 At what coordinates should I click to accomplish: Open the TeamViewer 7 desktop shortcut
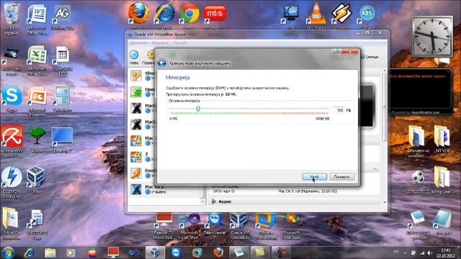pos(215,226)
